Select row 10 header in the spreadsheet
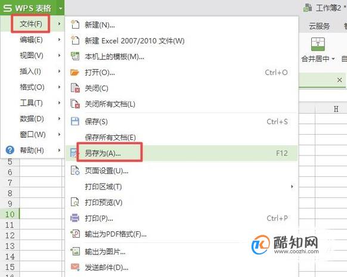 pos(10,214)
